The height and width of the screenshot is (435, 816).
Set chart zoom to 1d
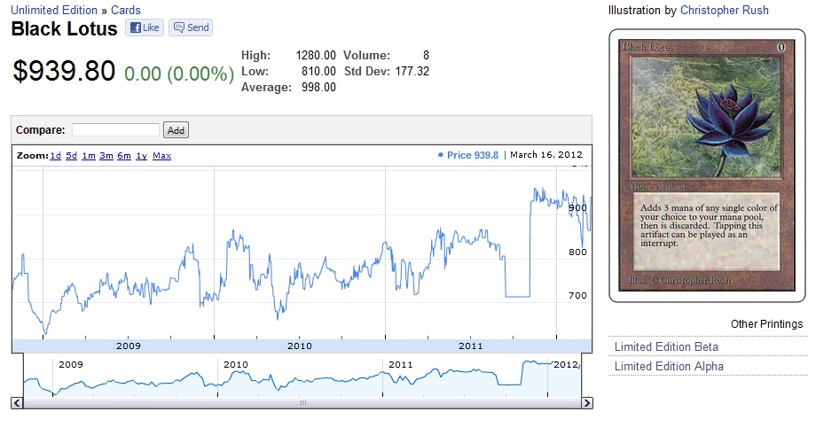coord(55,156)
